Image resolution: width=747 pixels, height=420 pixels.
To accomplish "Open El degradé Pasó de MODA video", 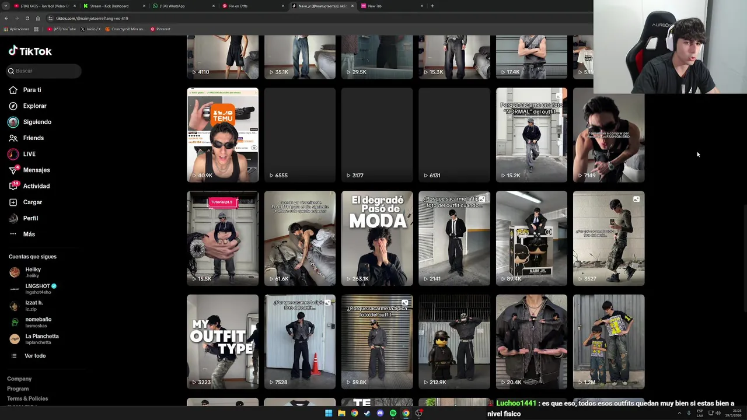I will (x=376, y=238).
